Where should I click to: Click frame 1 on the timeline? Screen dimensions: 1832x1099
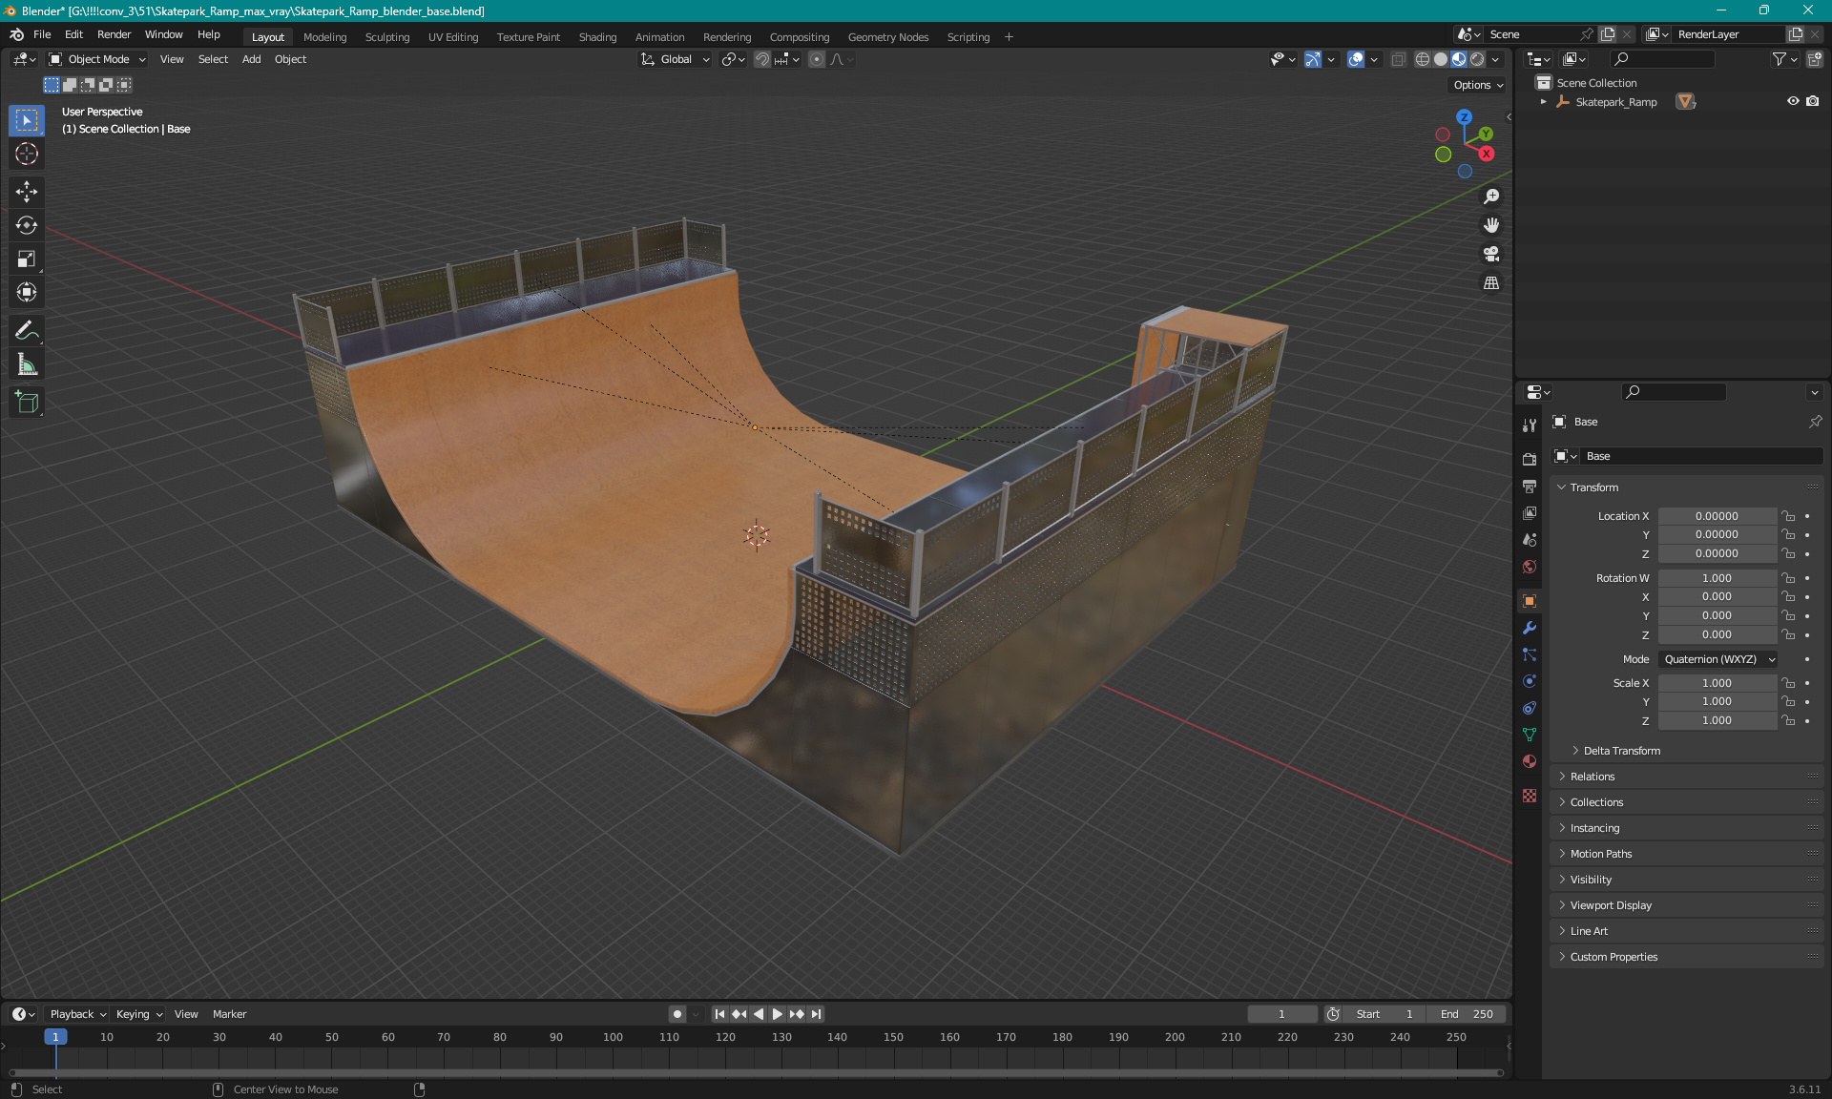coord(53,1036)
